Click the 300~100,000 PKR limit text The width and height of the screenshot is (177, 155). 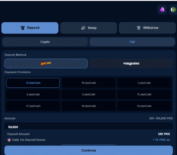coord(161,118)
